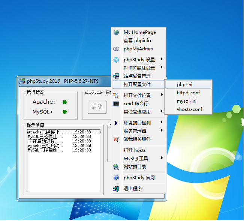Screen dimensions: 244x221
Task: Open vhosts-conf config file
Action: point(188,109)
